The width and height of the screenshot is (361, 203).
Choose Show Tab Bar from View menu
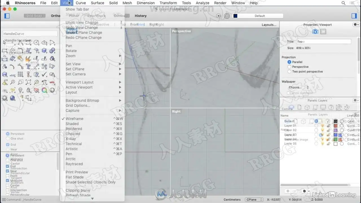pos(77,9)
